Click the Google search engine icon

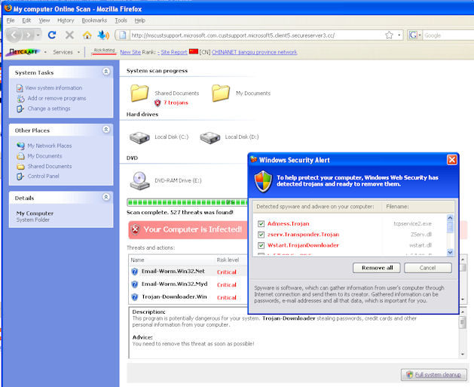click(413, 35)
